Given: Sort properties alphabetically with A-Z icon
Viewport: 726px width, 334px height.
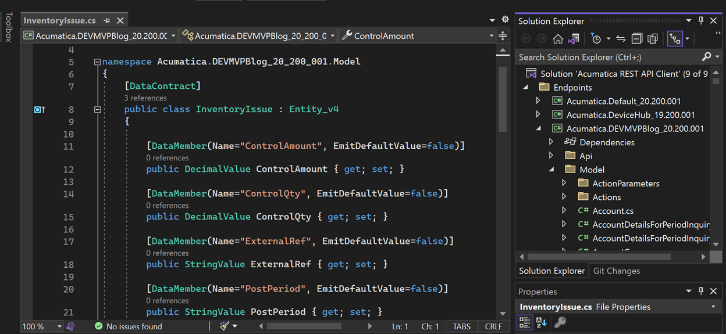Looking at the screenshot, I should point(542,322).
